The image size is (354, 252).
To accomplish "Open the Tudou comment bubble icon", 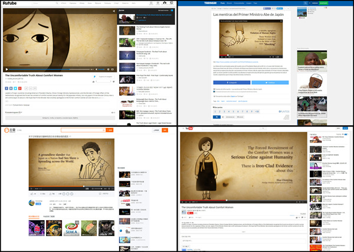I will coord(100,194).
